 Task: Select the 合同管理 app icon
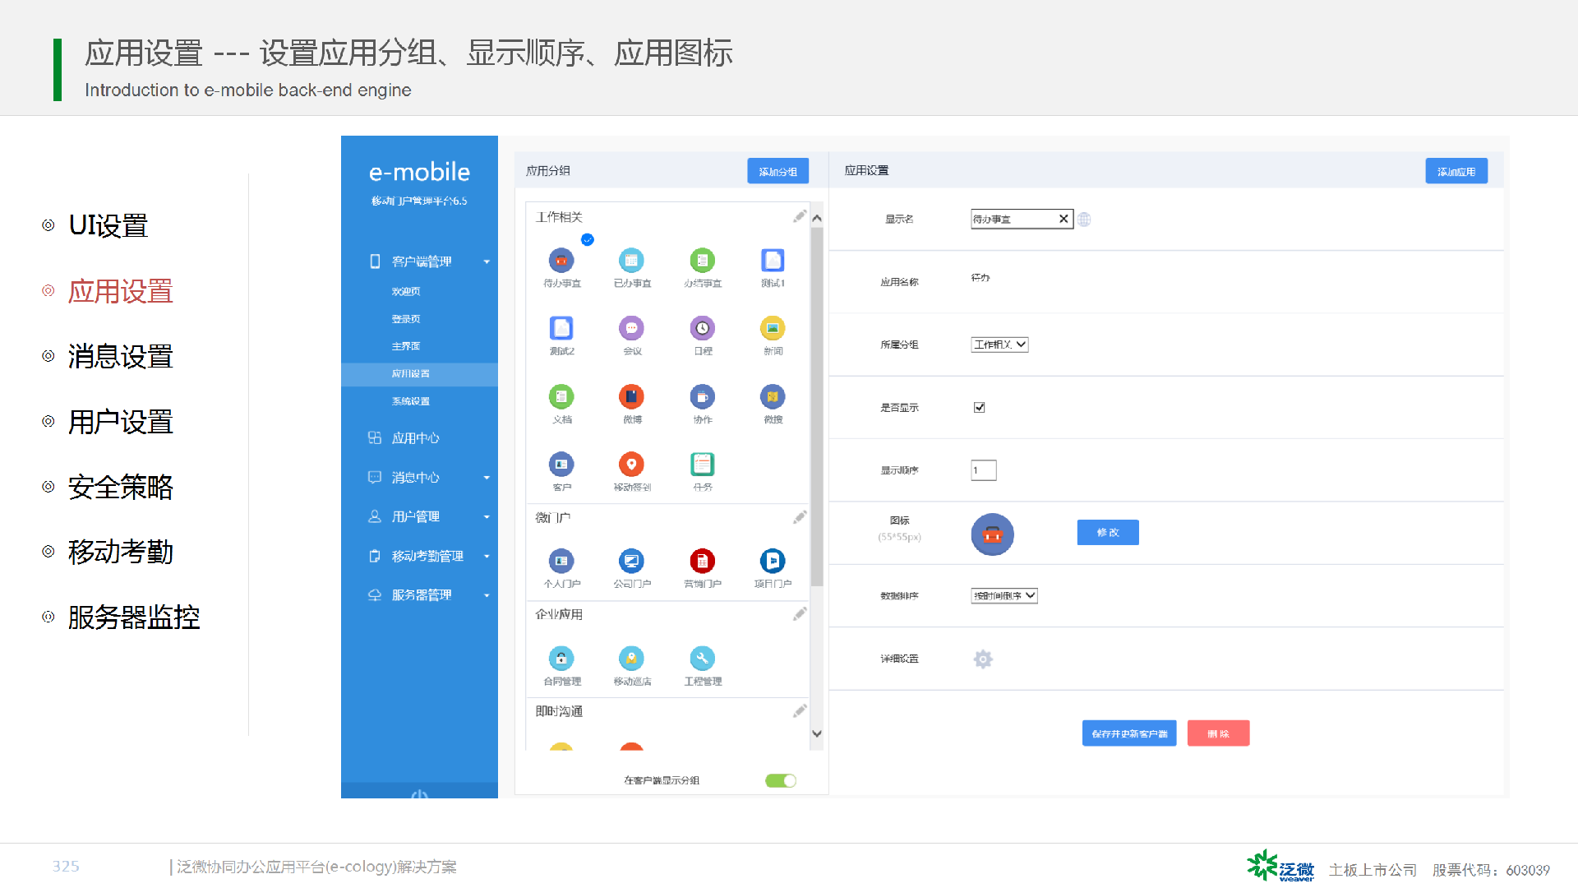click(x=561, y=658)
